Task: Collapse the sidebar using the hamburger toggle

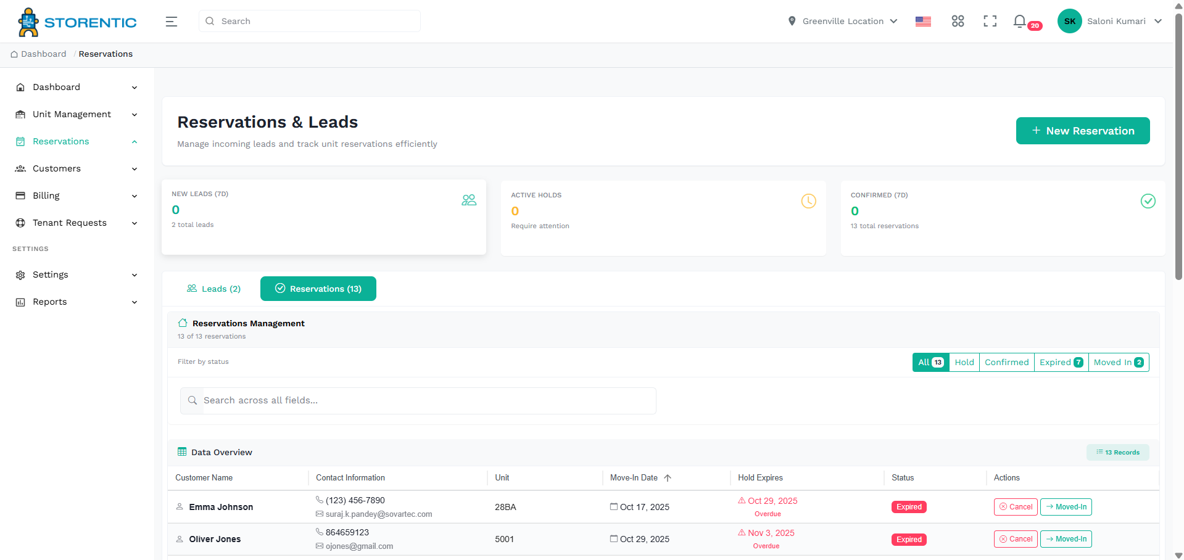Action: coord(171,21)
